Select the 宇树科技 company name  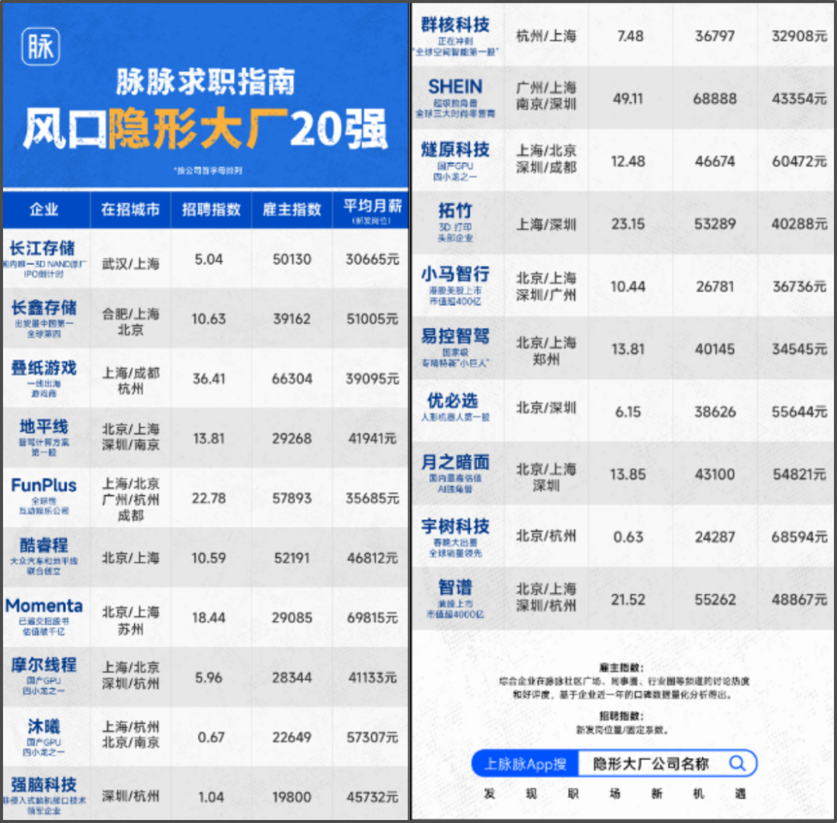point(455,526)
